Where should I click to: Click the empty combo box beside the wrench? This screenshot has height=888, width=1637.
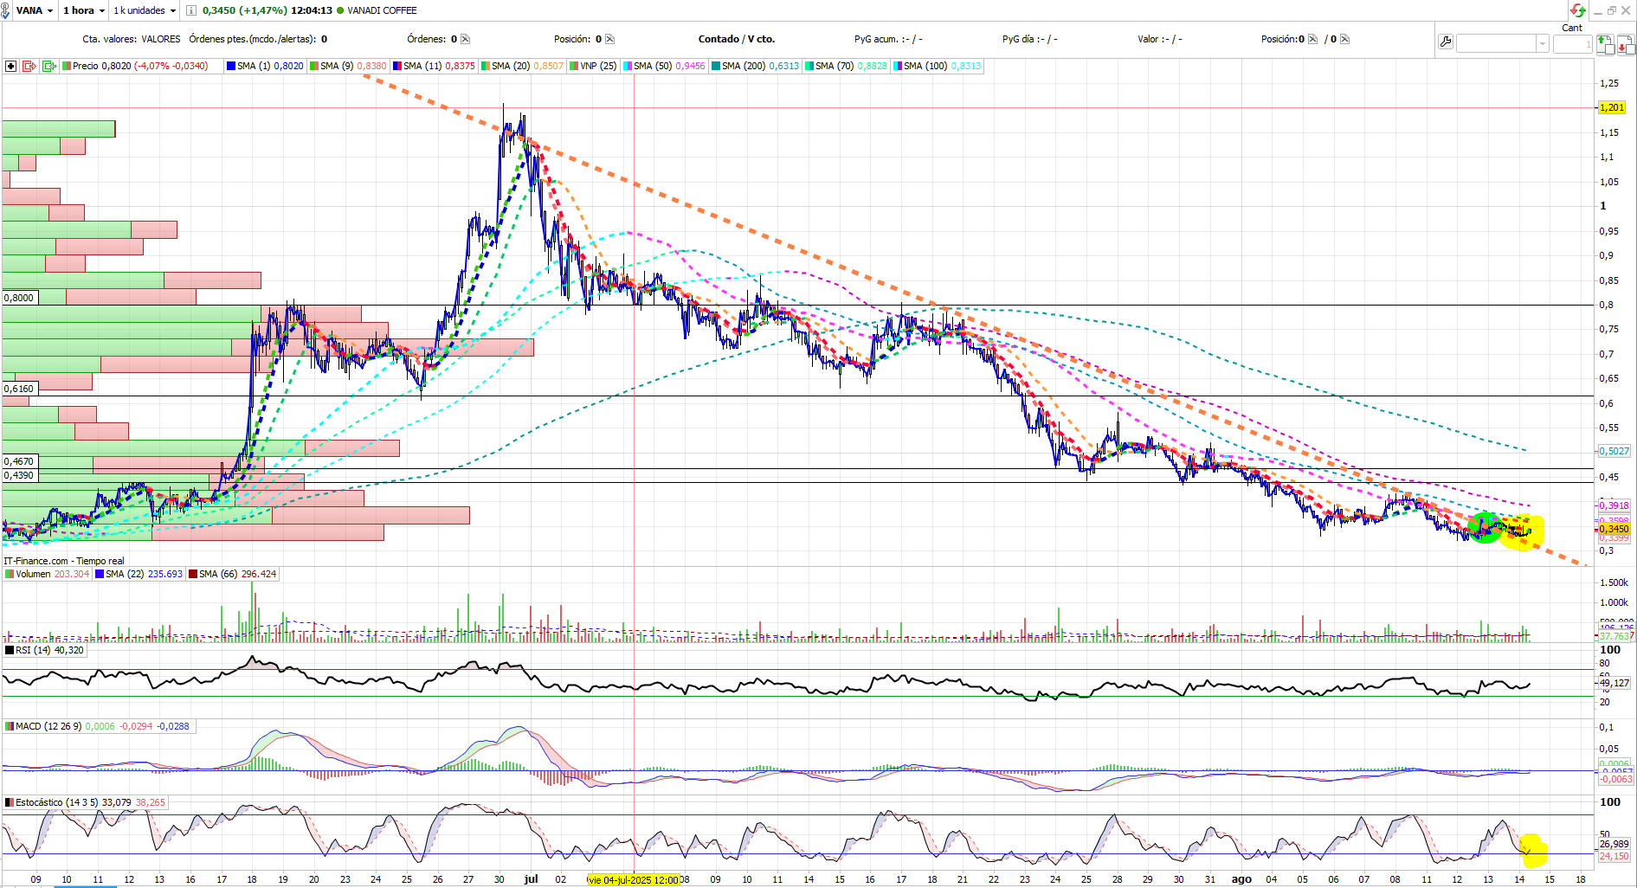[x=1496, y=43]
